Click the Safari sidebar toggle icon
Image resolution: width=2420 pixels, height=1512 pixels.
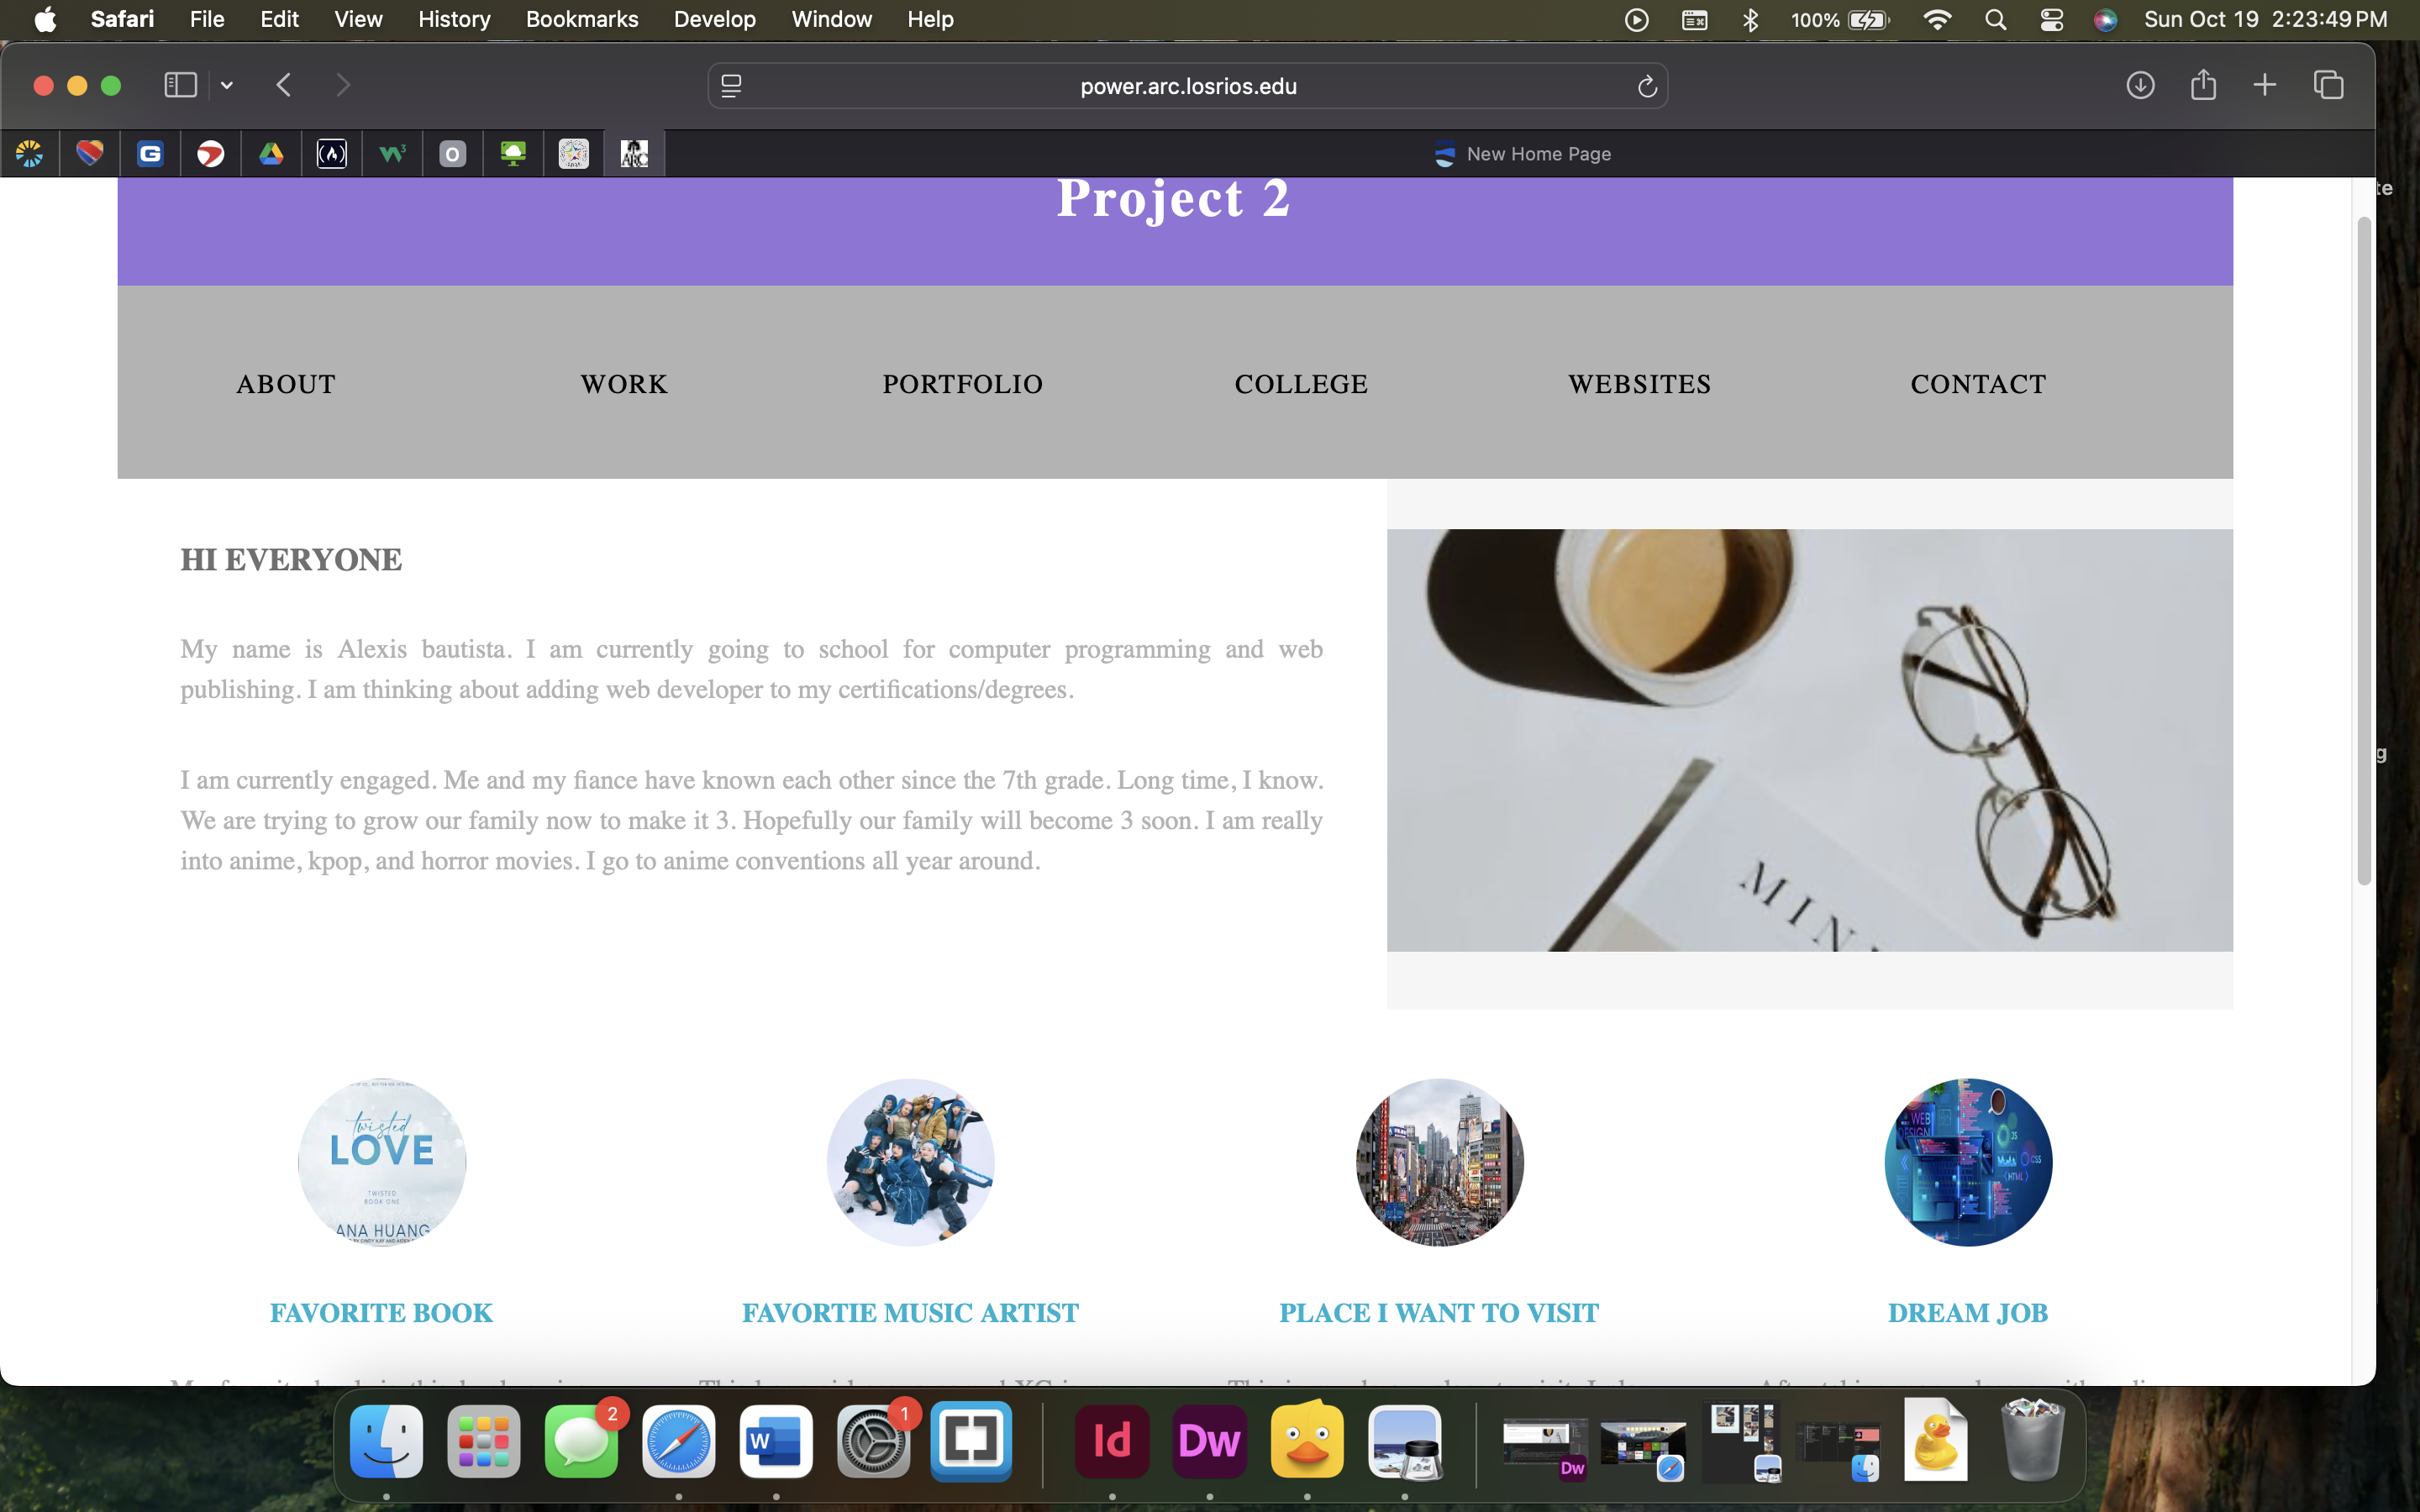[x=180, y=85]
